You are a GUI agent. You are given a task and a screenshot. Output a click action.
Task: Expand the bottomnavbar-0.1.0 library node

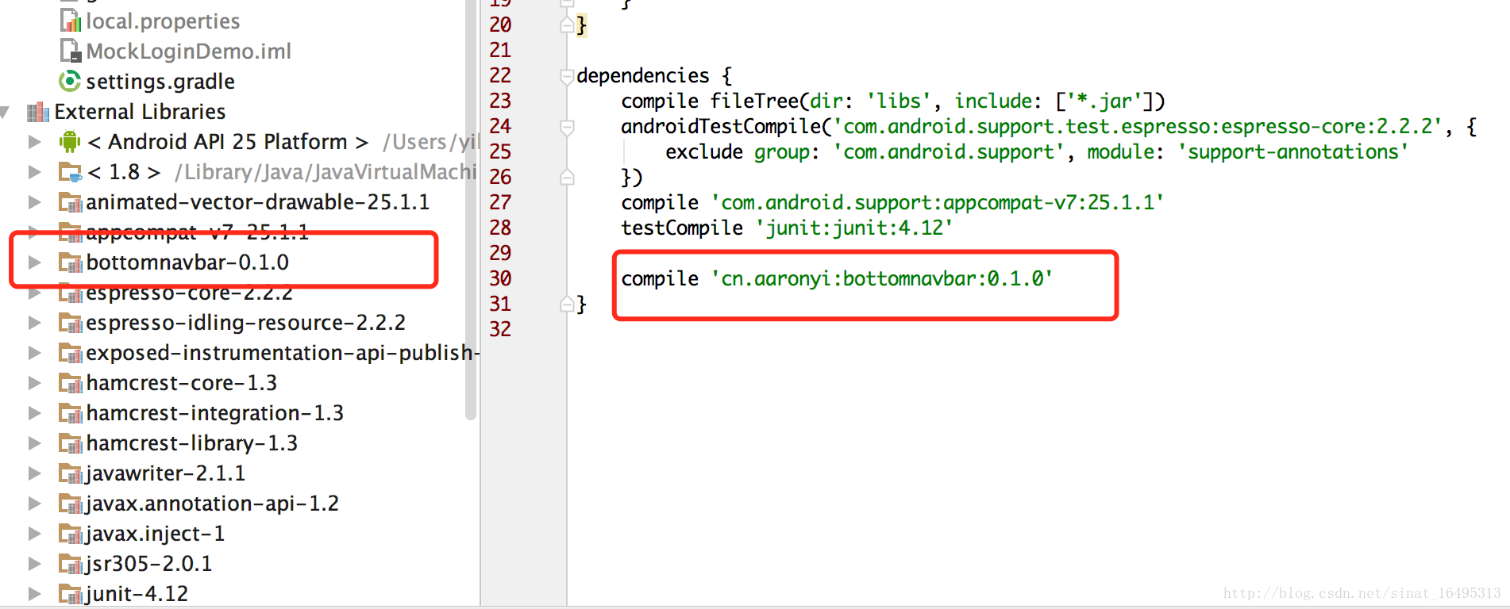pos(35,262)
